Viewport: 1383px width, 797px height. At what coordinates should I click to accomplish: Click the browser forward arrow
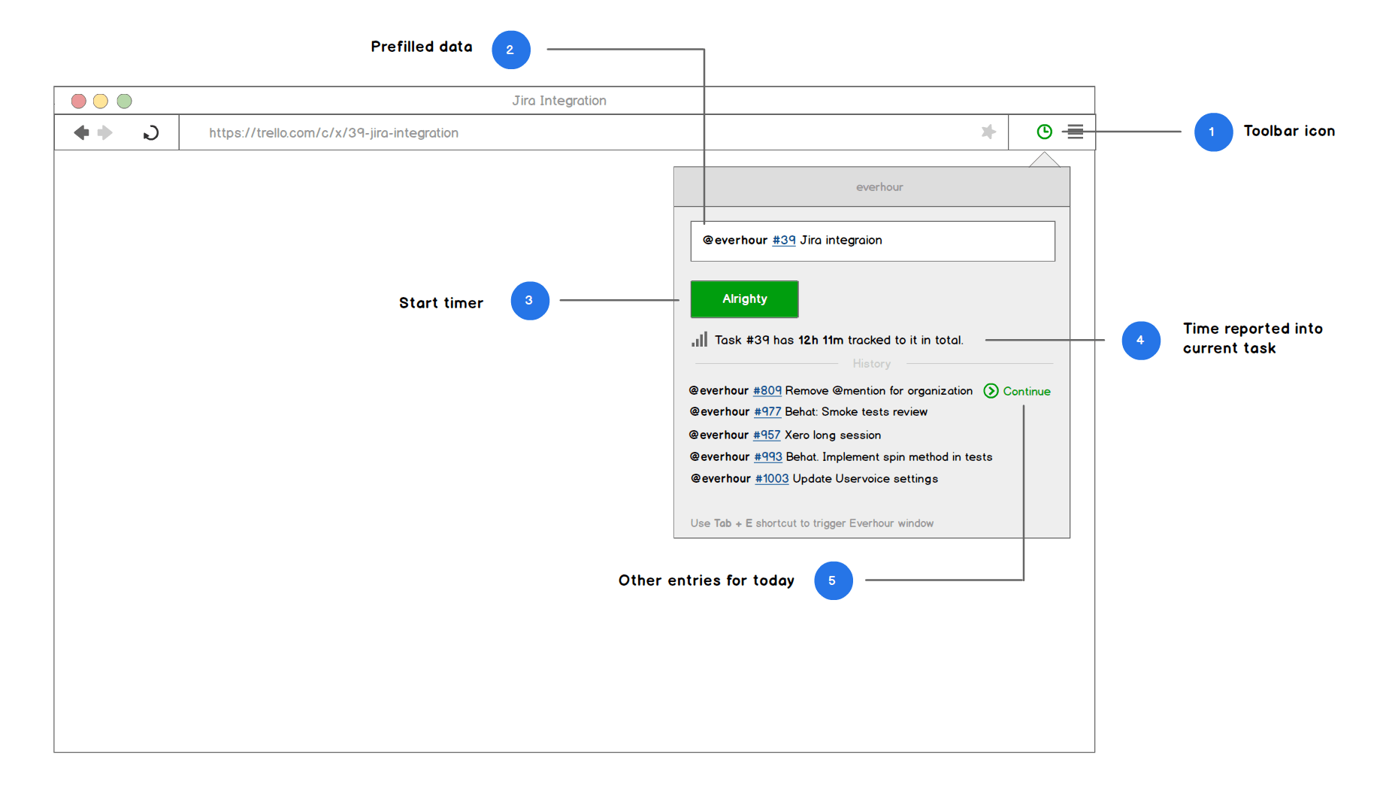105,133
